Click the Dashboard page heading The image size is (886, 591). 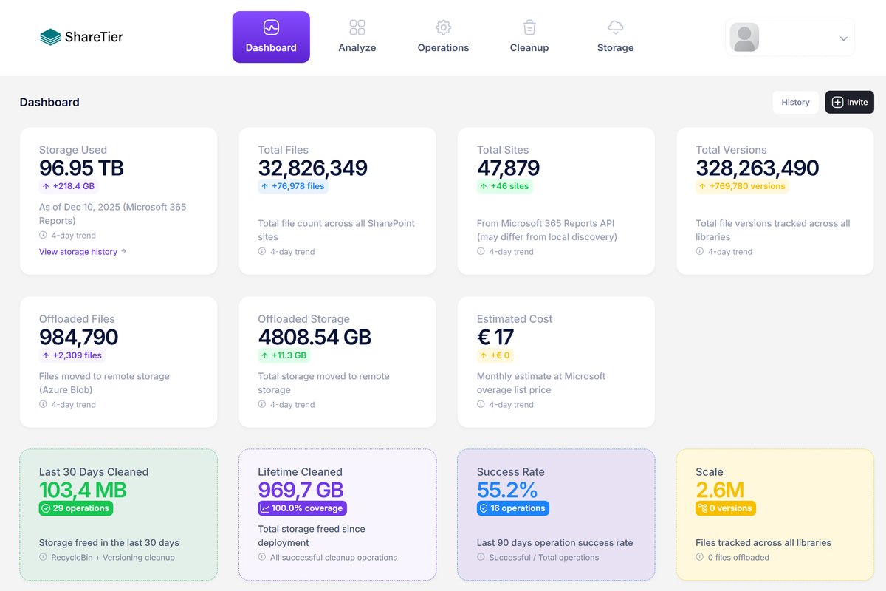[49, 102]
